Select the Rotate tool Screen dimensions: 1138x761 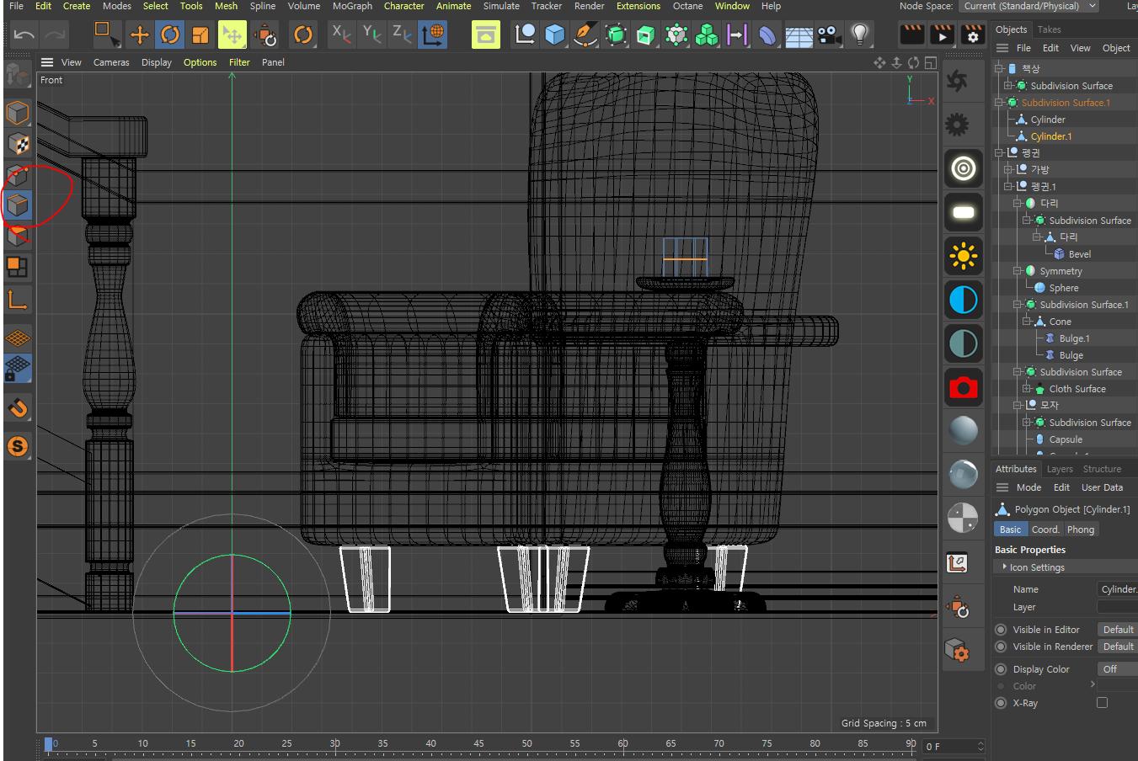pos(169,35)
